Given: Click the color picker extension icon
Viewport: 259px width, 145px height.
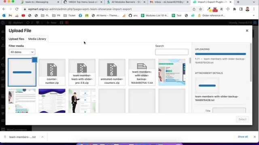Looking at the screenshot, I should [209, 9].
